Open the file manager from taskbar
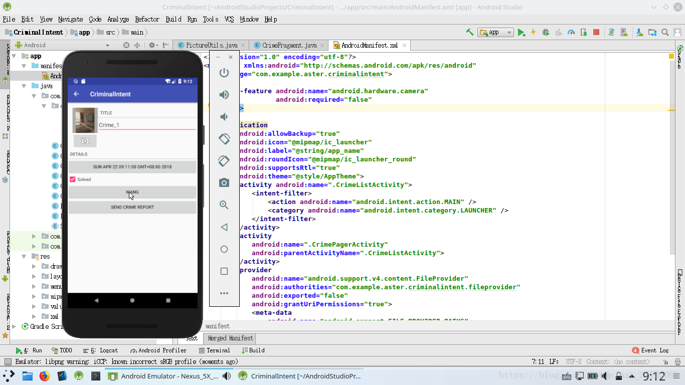Screen dimensions: 685x385 [27, 376]
